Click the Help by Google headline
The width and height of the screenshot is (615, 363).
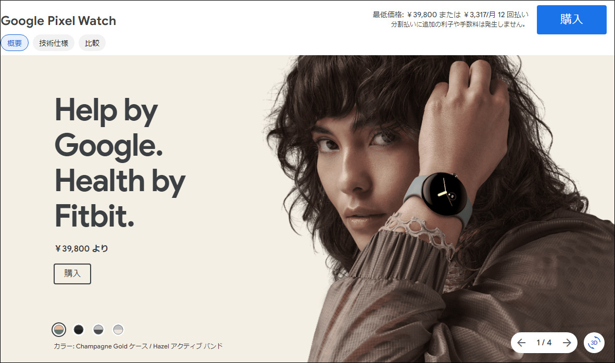tap(120, 163)
